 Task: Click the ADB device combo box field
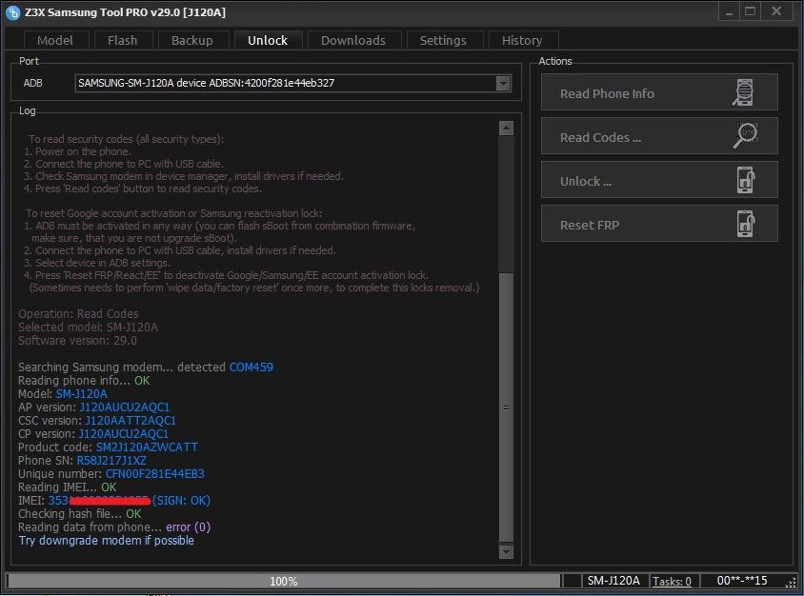tap(292, 83)
